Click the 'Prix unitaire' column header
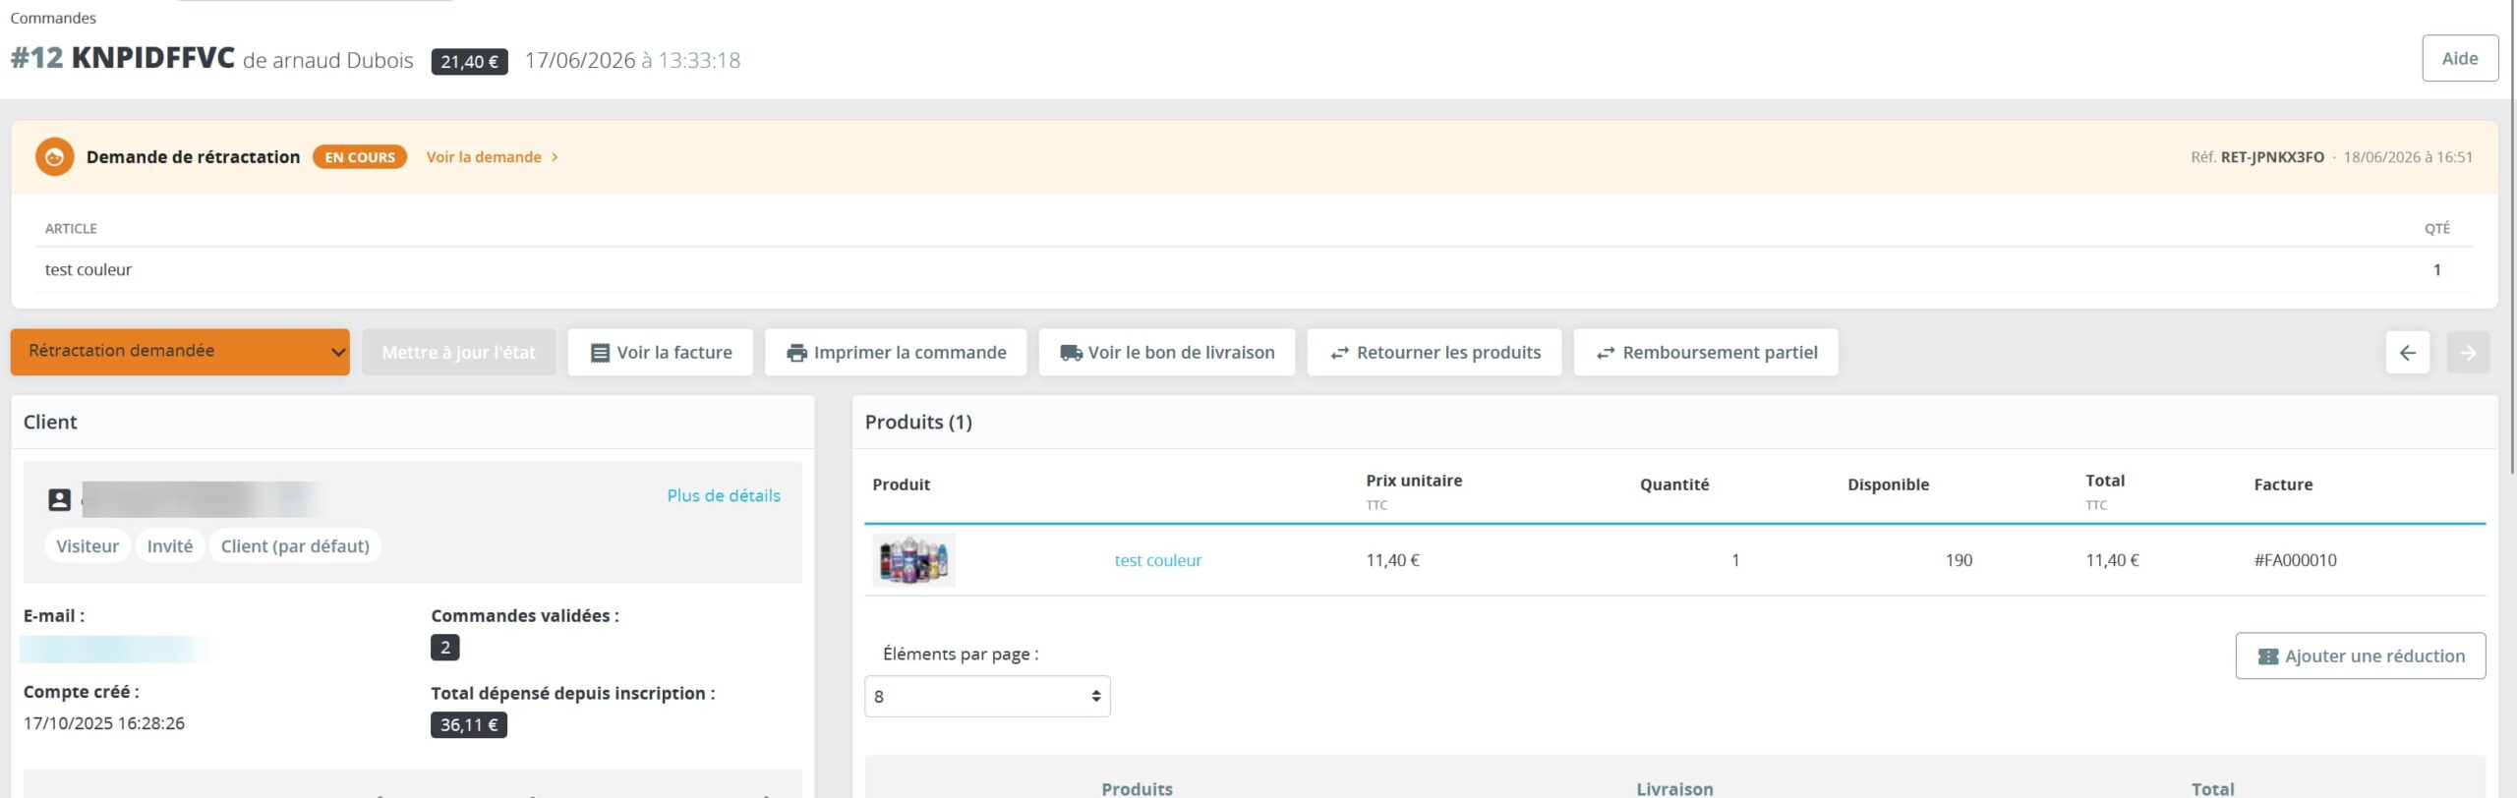The height and width of the screenshot is (798, 2517). pos(1414,481)
